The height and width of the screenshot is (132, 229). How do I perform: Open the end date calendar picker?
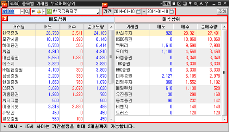[172, 12]
